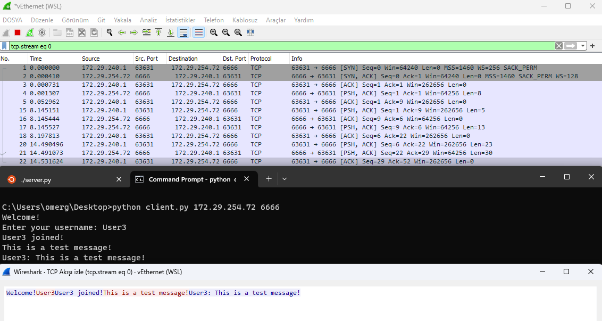Screen dimensions: 602x321
Task: Open capture options gear icon
Action: click(x=42, y=32)
